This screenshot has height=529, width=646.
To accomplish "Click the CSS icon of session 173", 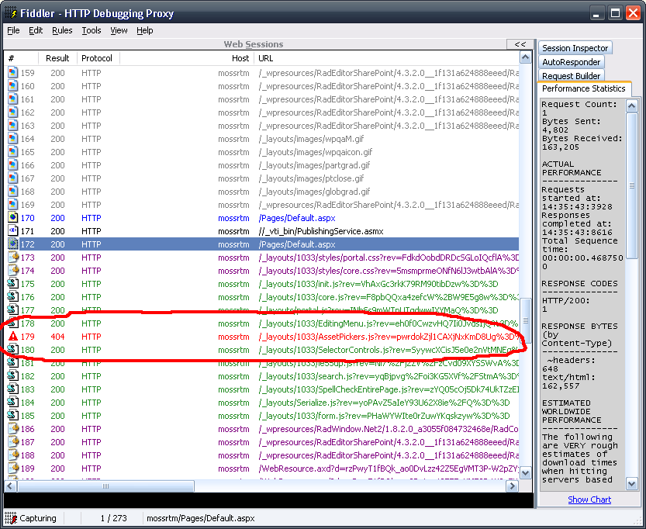I will point(13,258).
